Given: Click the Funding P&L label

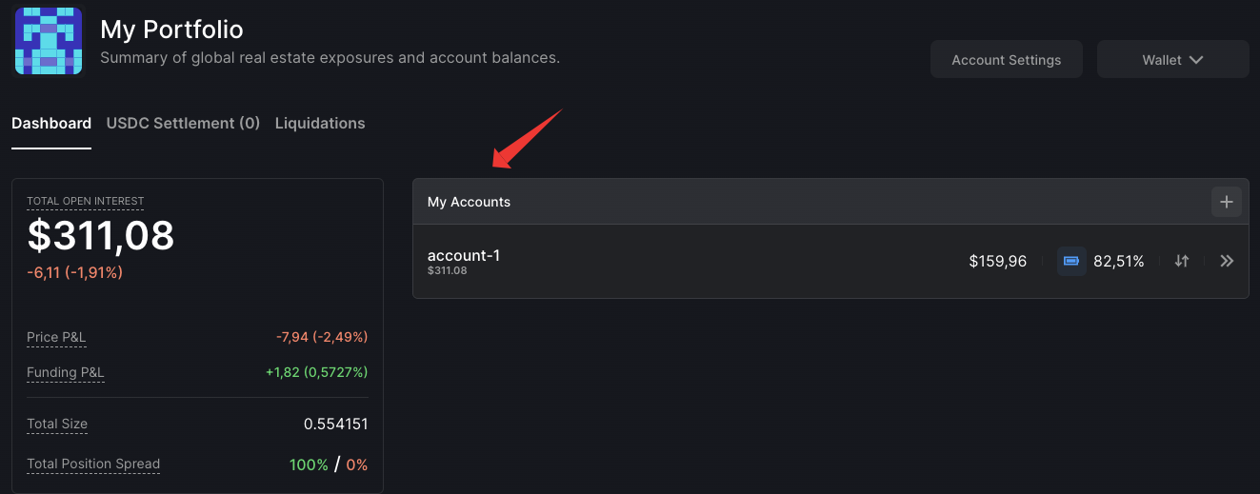Looking at the screenshot, I should click(x=66, y=372).
